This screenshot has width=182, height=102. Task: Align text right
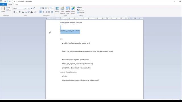click(46, 12)
